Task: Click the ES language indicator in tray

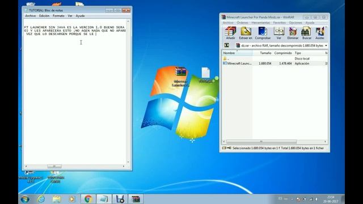Action: point(280,198)
